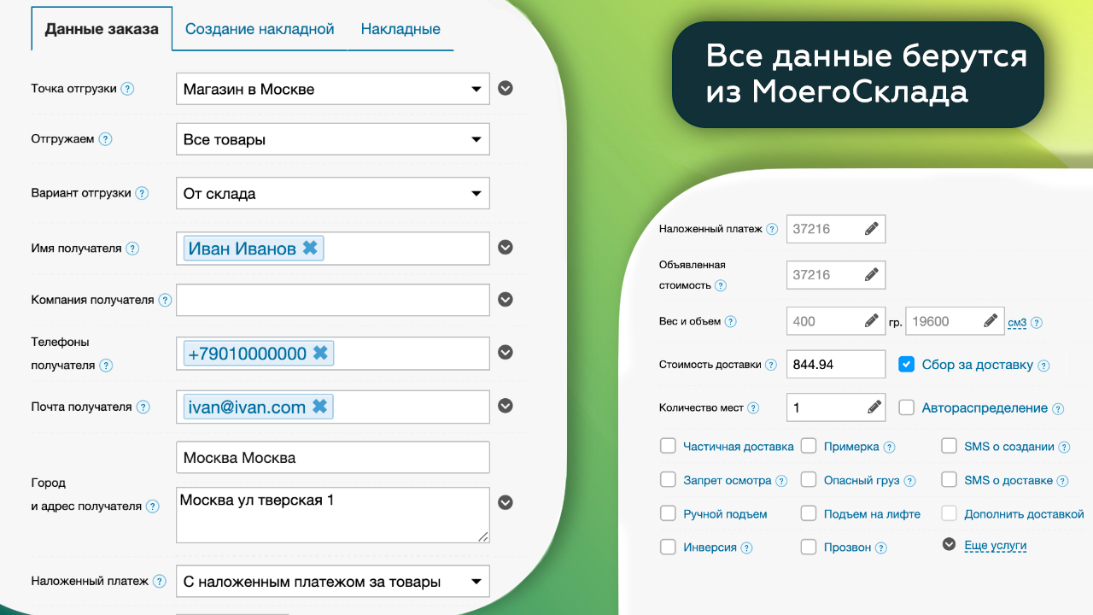This screenshot has height=615, width=1093.
Task: Expand the Еще услуги section
Action: tap(995, 545)
